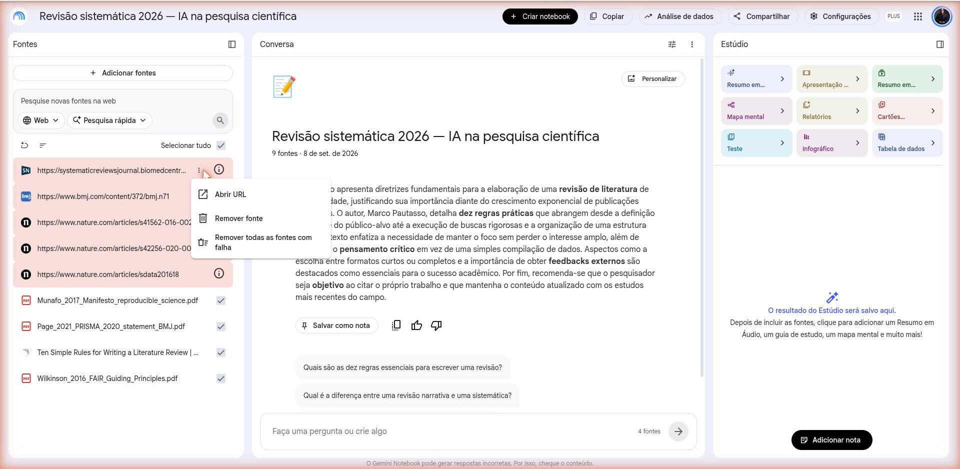Uncheck Munafo_2017 Manifesto source checkbox
Screen dimensions: 960x469
[x=221, y=300]
